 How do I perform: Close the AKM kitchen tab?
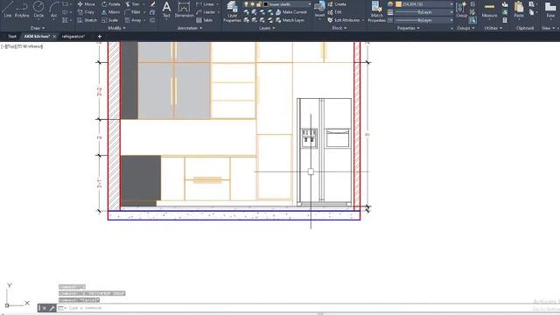click(x=54, y=37)
